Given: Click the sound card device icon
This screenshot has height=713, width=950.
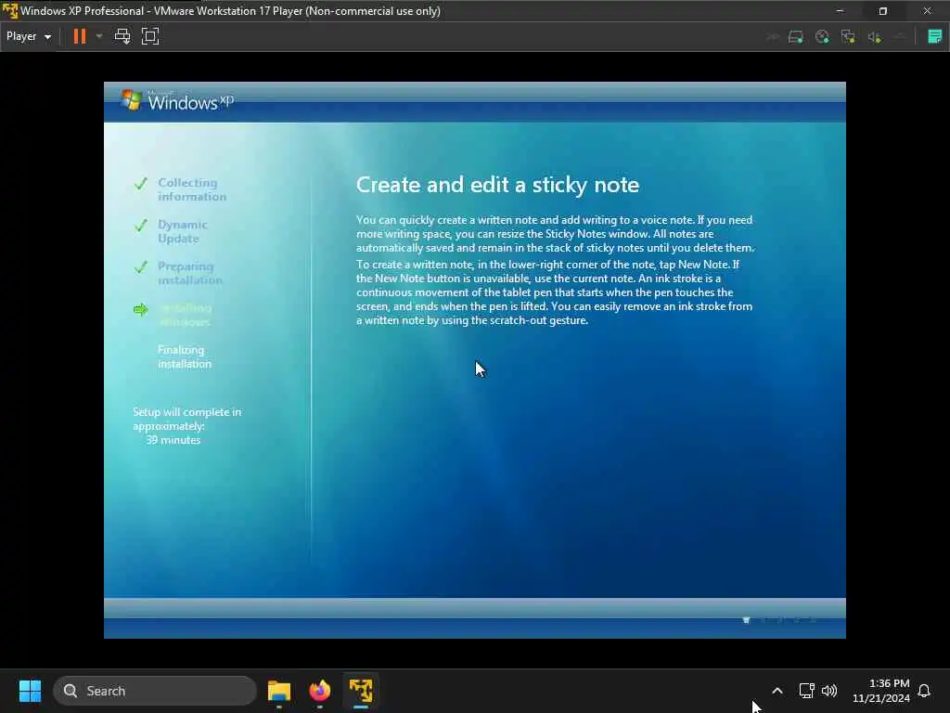Looking at the screenshot, I should pyautogui.click(x=874, y=37).
